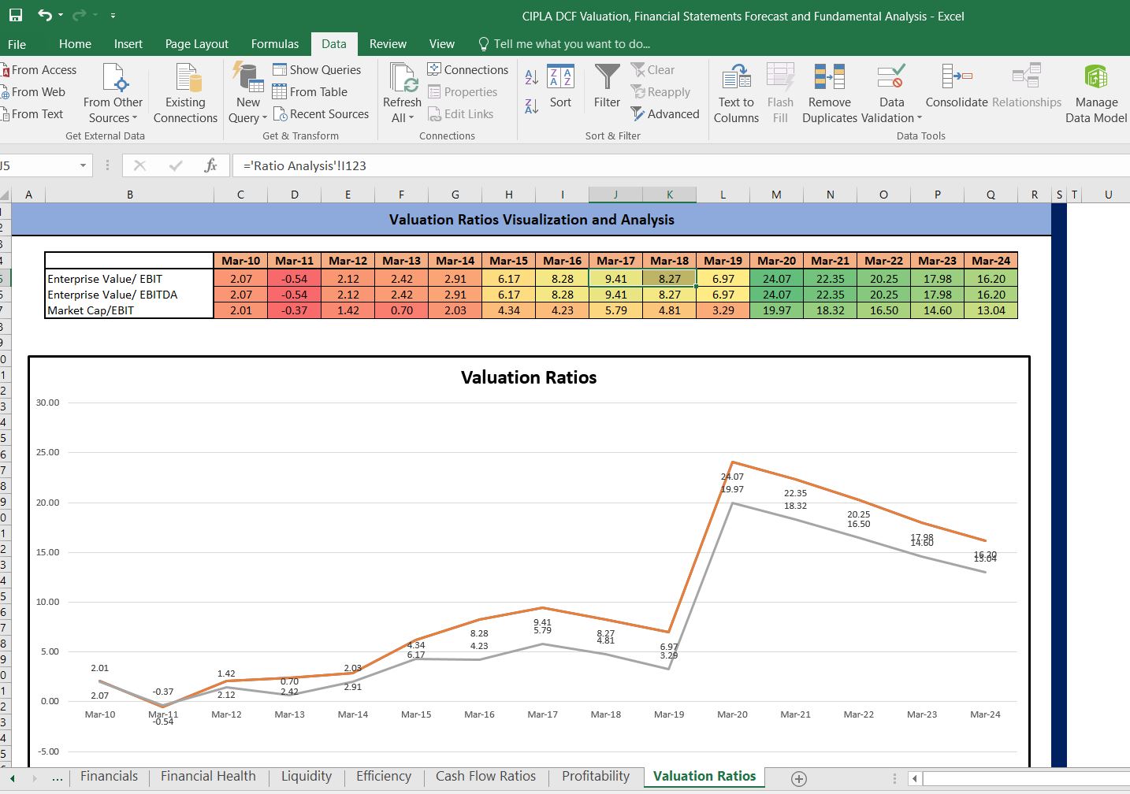
Task: Open the Connections button
Action: (468, 70)
